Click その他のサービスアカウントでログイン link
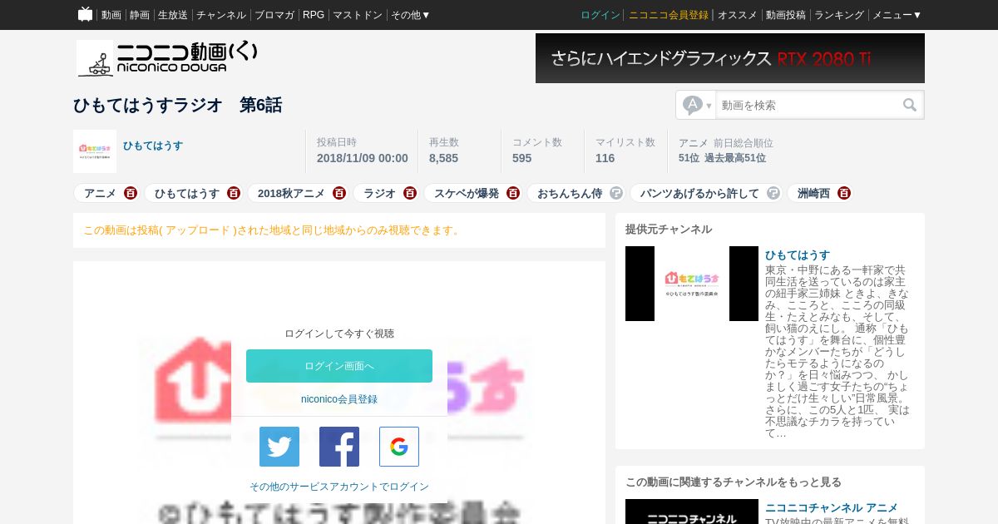Viewport: 998px width, 524px height. pos(339,487)
